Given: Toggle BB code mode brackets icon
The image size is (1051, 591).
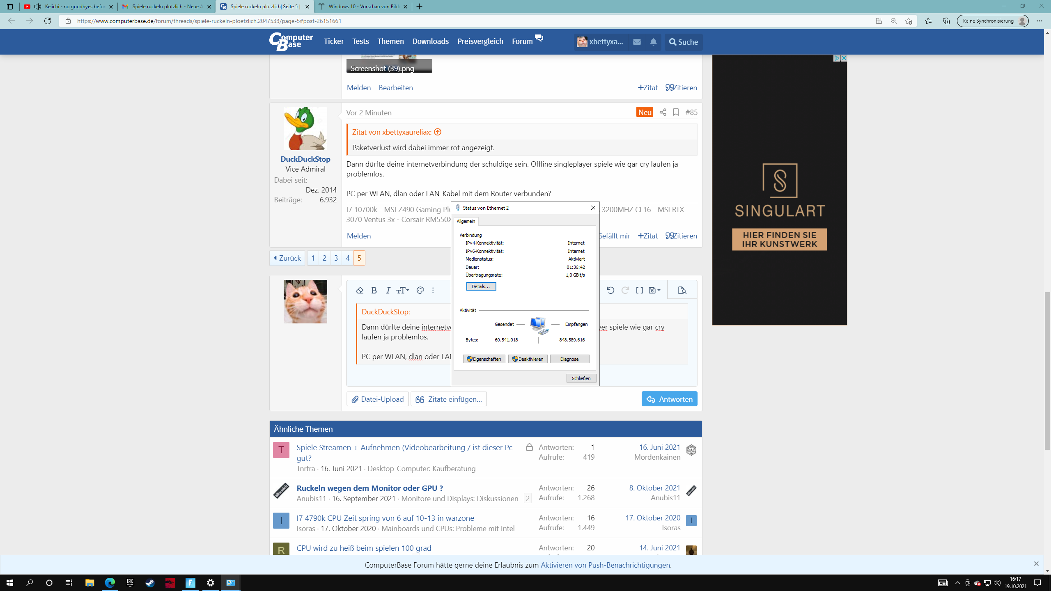Looking at the screenshot, I should (639, 290).
